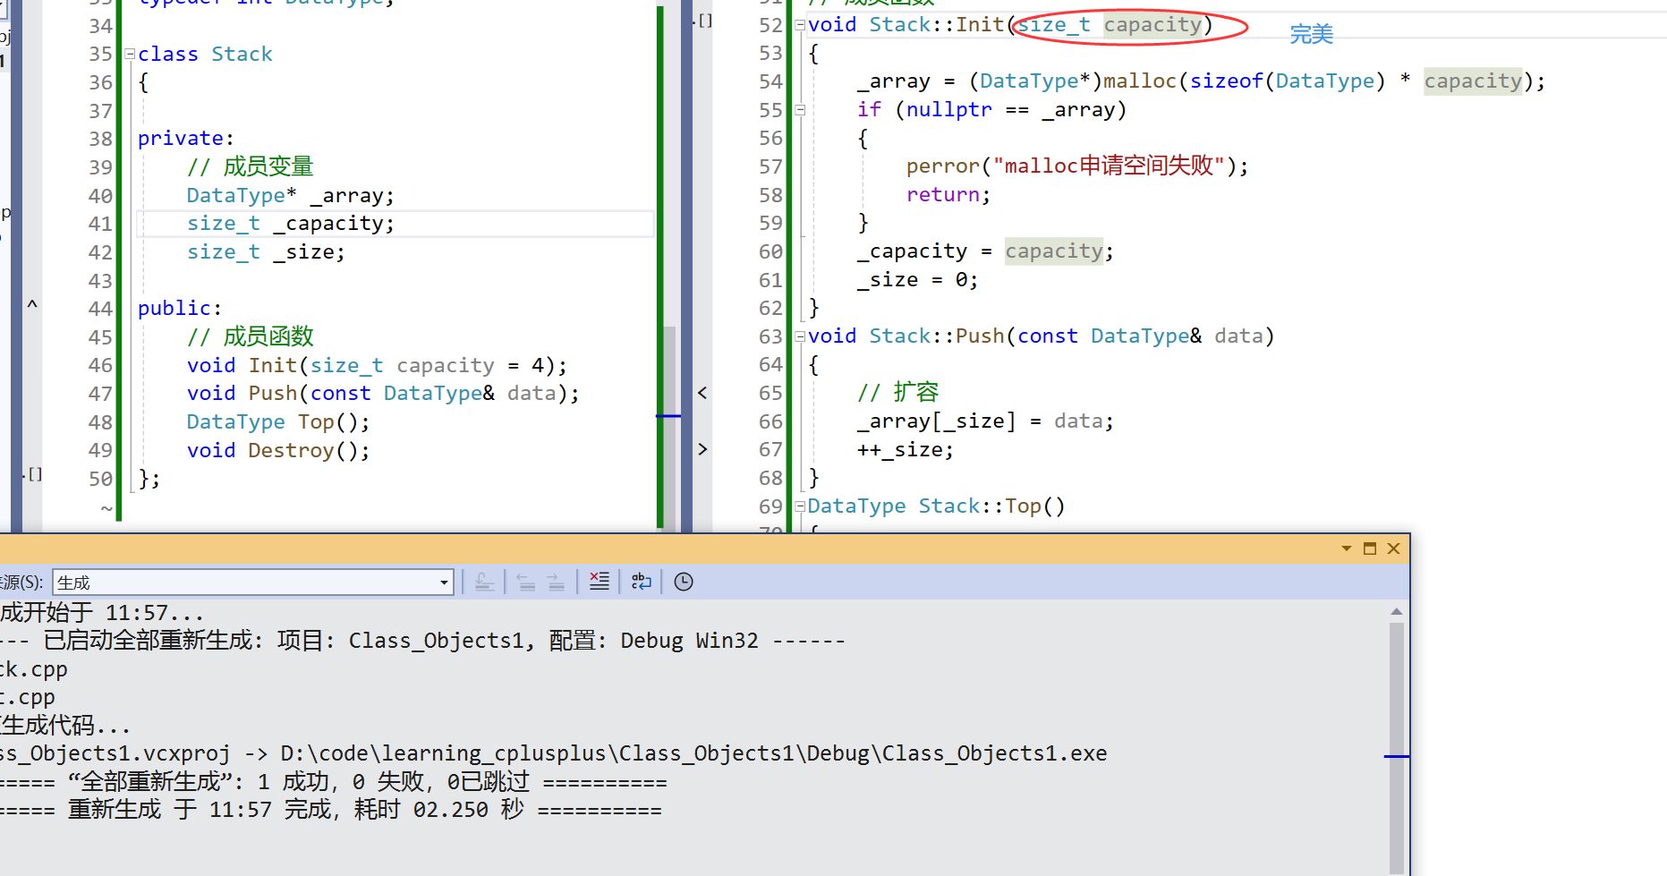Click '_array[_size] = data;' line
Viewport: 1667px width, 876px height.
pyautogui.click(x=985, y=421)
